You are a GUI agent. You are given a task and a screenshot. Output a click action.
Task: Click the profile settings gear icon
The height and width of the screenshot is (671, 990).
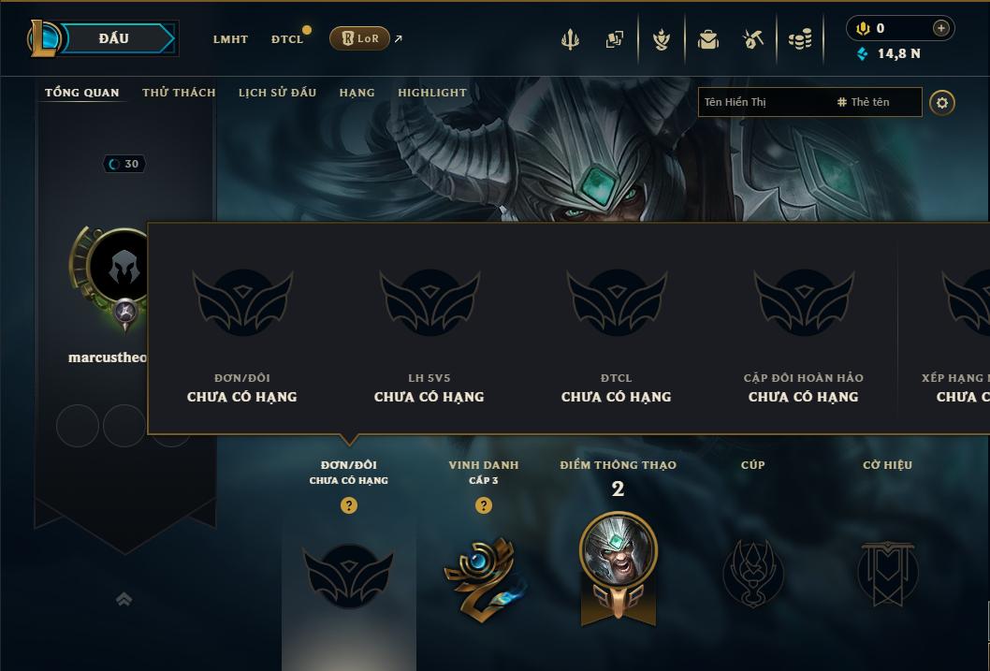[942, 103]
